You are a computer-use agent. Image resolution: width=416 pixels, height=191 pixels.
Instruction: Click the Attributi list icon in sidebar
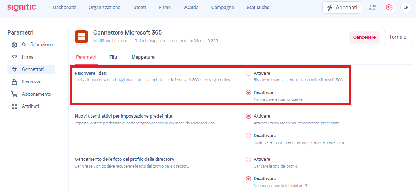click(x=14, y=106)
